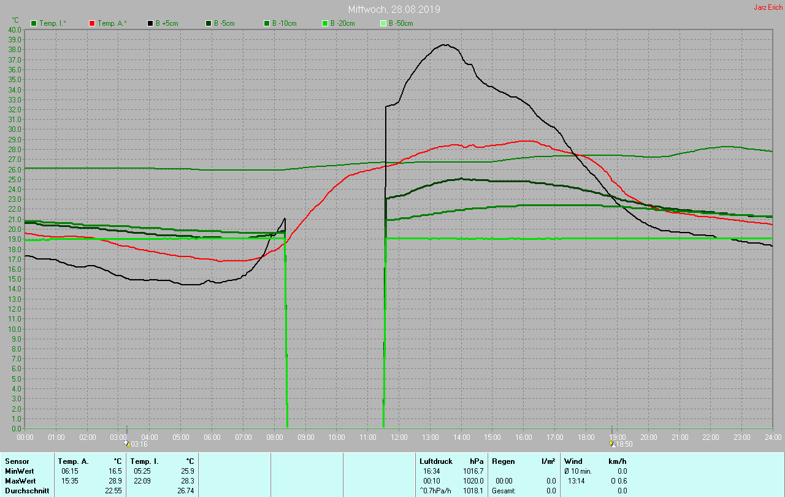Click the '18:50' time label below the axis

click(624, 444)
